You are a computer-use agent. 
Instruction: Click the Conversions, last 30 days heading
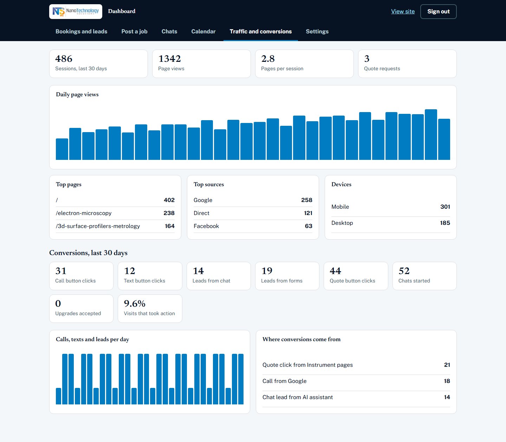[x=88, y=253]
